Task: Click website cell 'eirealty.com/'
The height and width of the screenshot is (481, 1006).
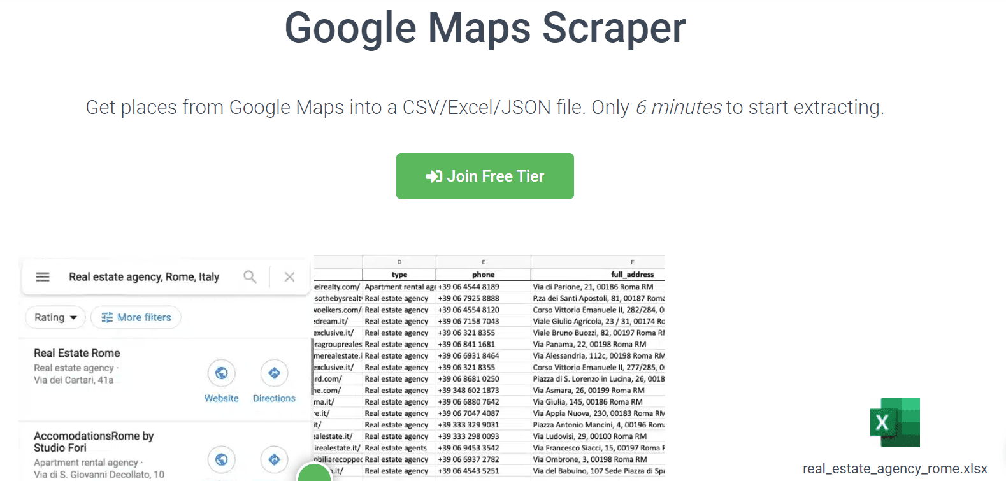Action: (x=338, y=287)
